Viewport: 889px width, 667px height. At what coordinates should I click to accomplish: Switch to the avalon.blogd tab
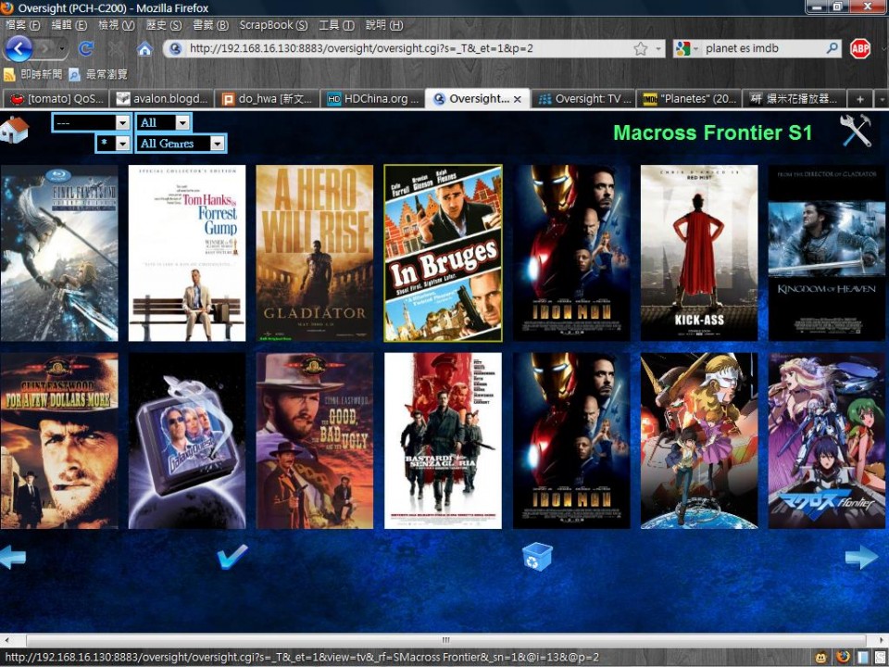click(x=161, y=99)
